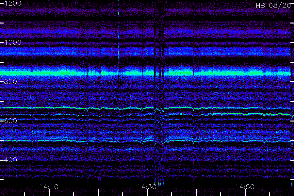Image resolution: width=294 pixels, height=196 pixels.
Task: Click the HB 08/20 date label
Action: pos(273,6)
